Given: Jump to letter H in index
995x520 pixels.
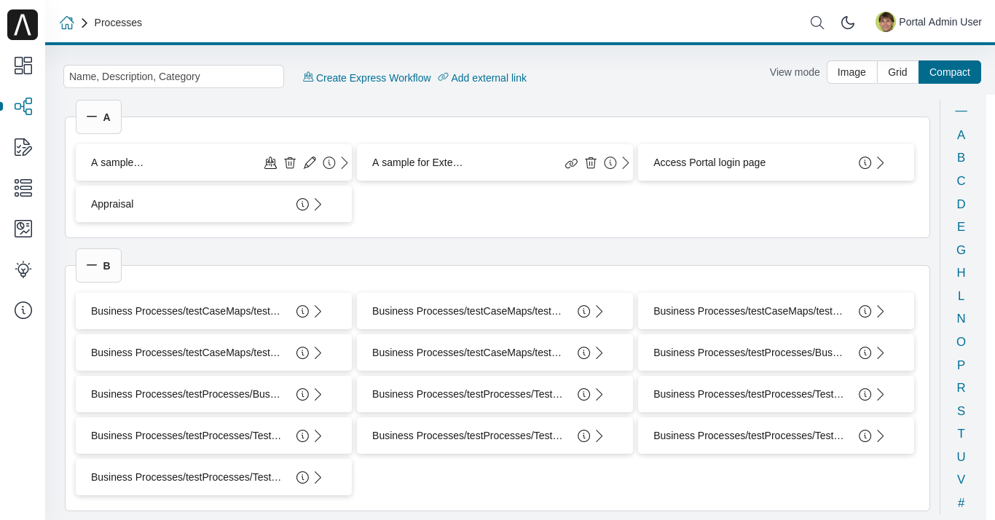Looking at the screenshot, I should [x=961, y=272].
